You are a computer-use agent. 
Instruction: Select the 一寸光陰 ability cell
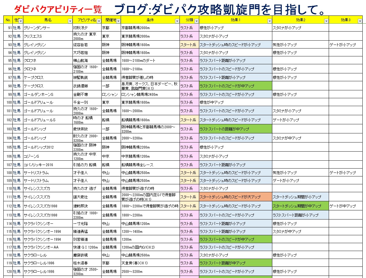click(87, 223)
